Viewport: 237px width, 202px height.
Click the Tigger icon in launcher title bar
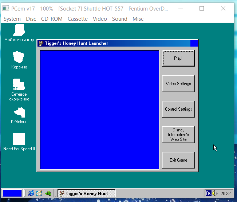41,43
